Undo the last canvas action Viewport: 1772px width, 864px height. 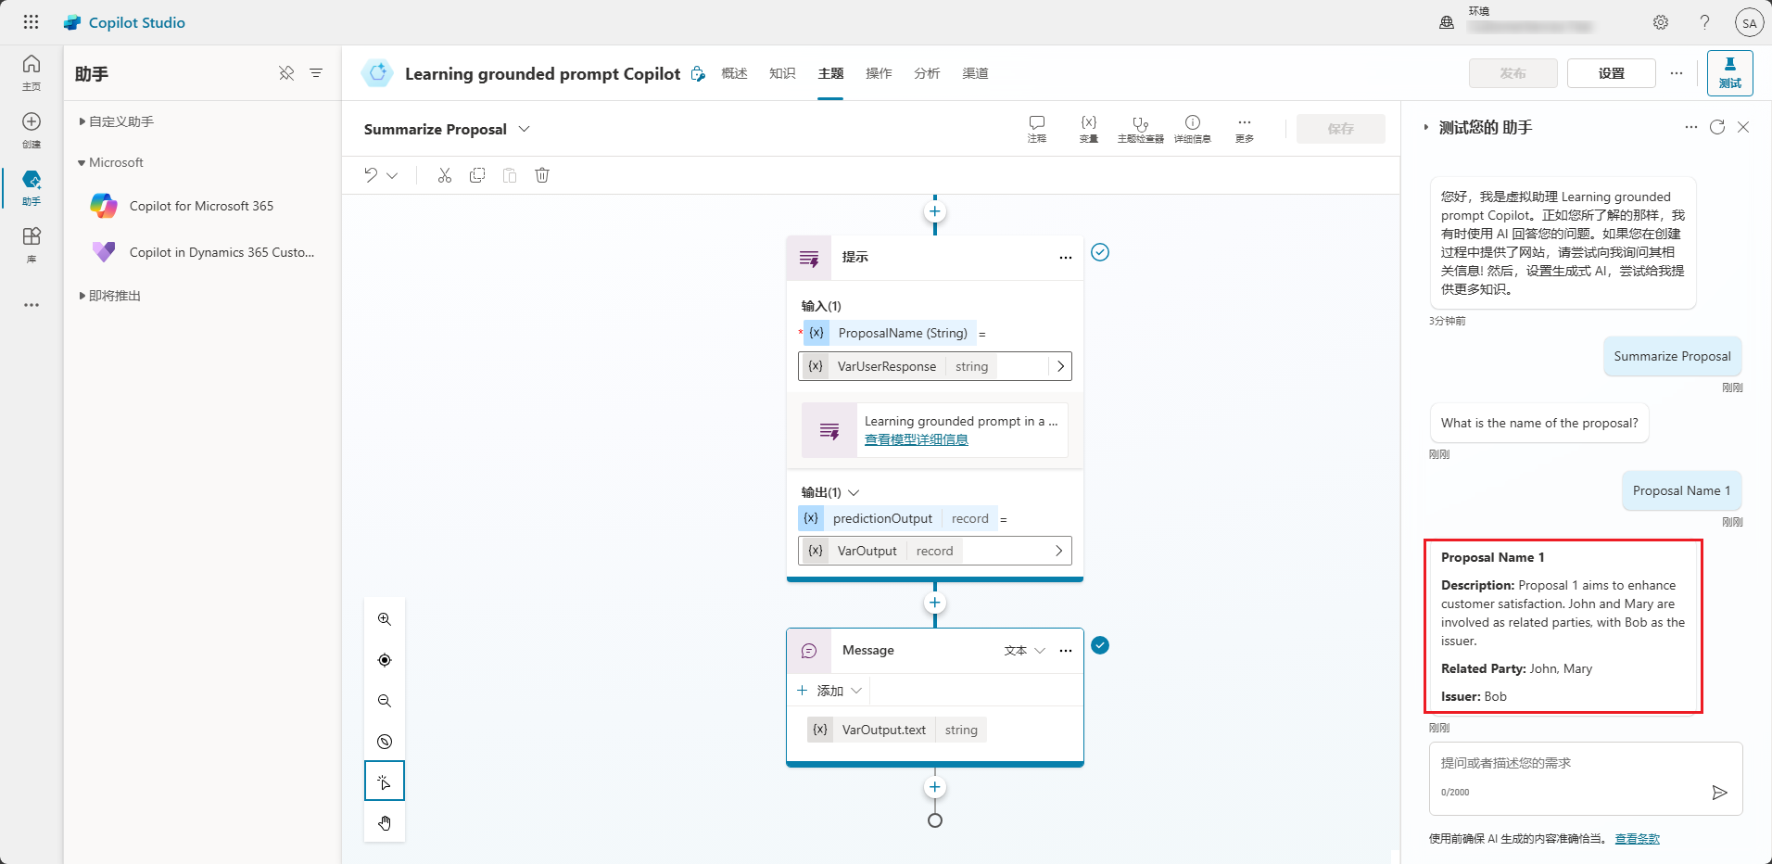point(371,175)
